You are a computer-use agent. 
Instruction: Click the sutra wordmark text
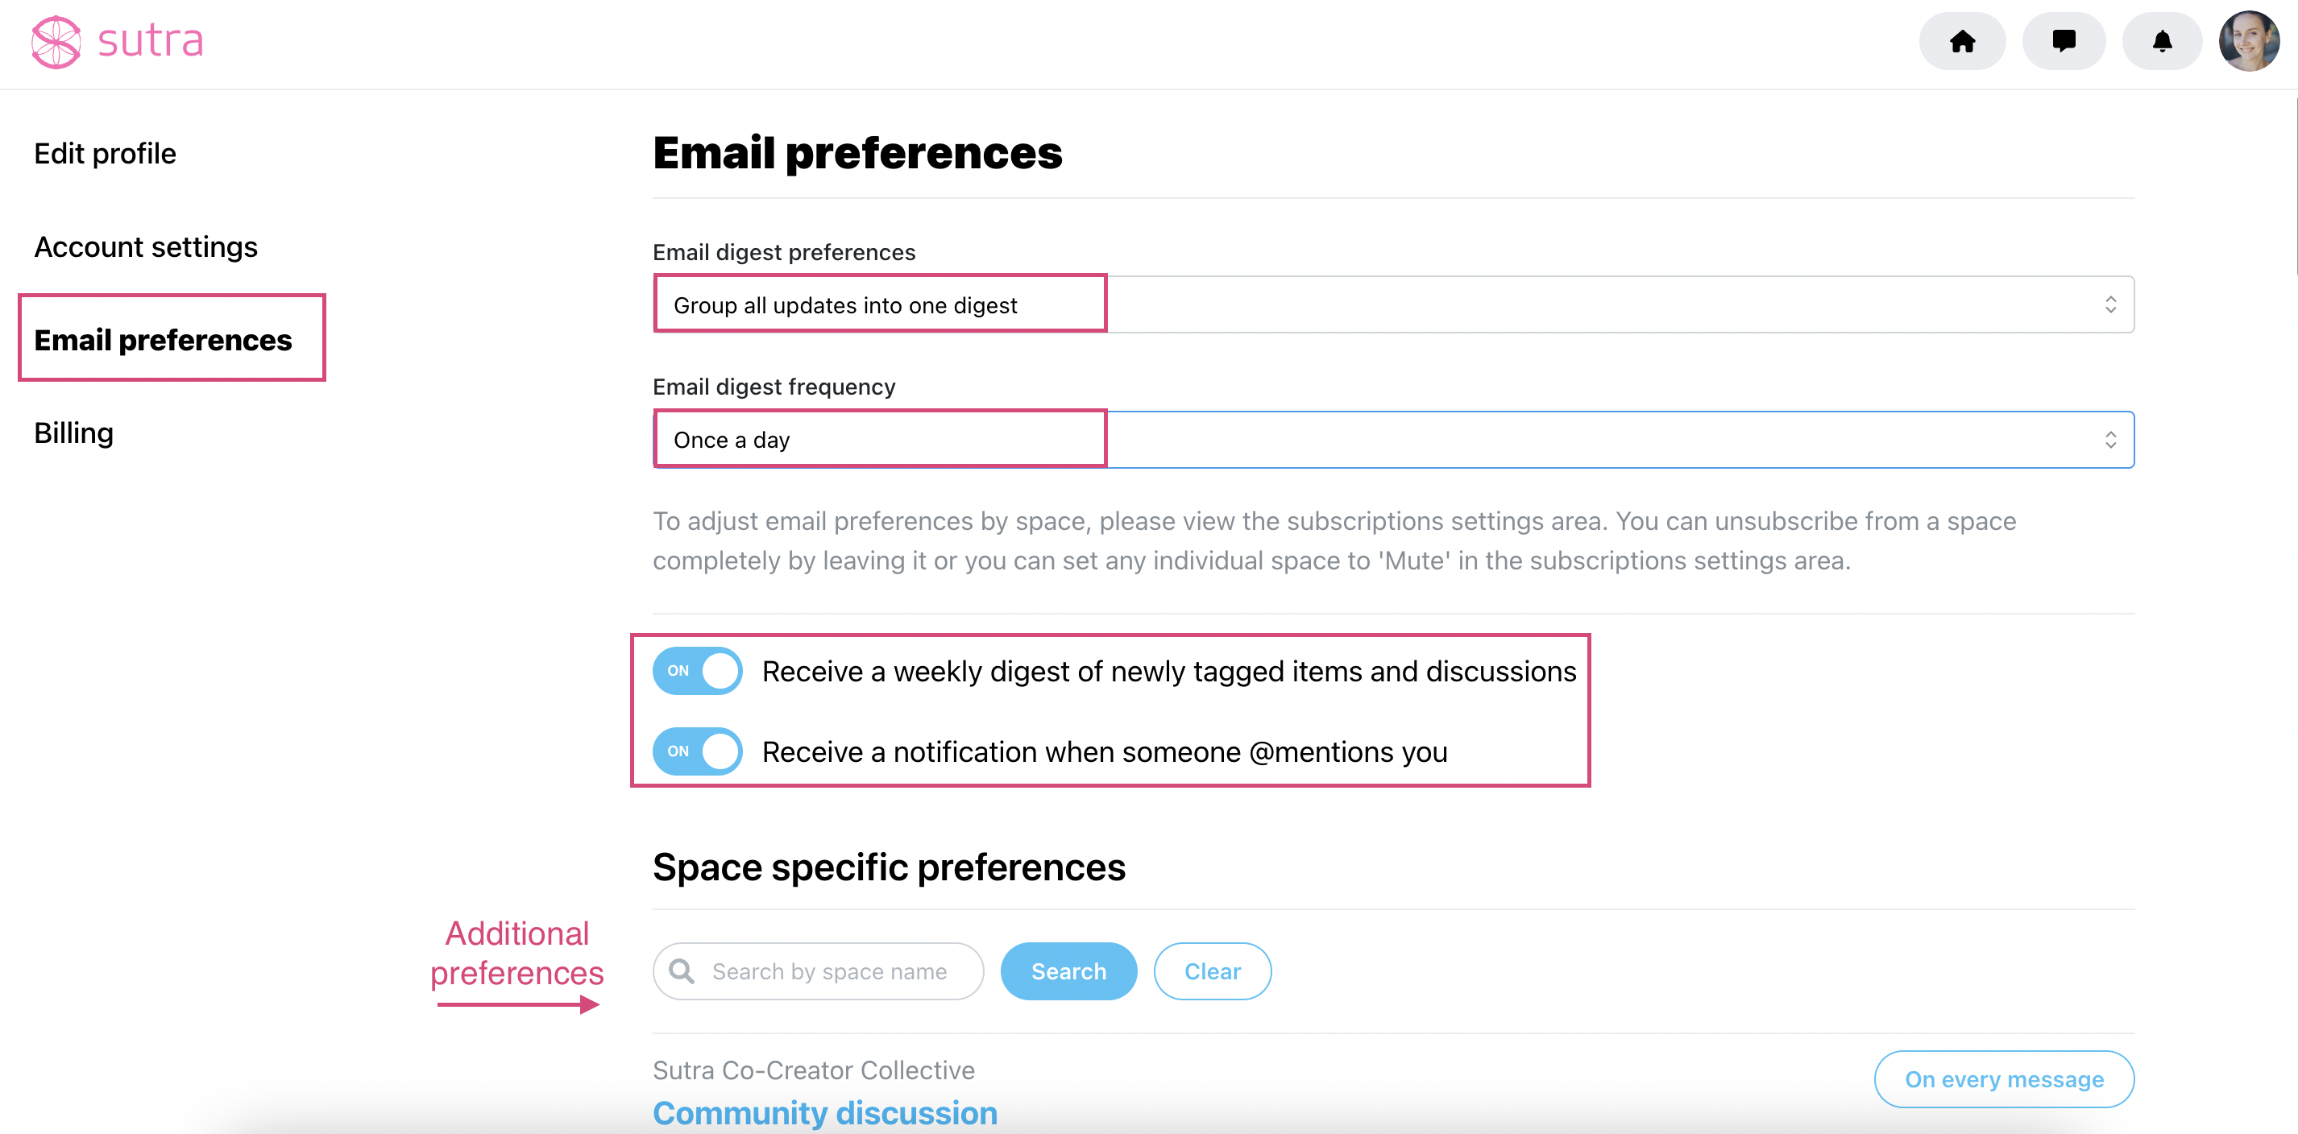click(x=150, y=41)
